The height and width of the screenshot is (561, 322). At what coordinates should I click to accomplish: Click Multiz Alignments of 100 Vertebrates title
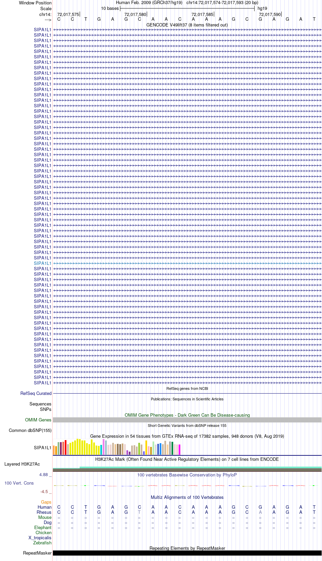coord(187,497)
